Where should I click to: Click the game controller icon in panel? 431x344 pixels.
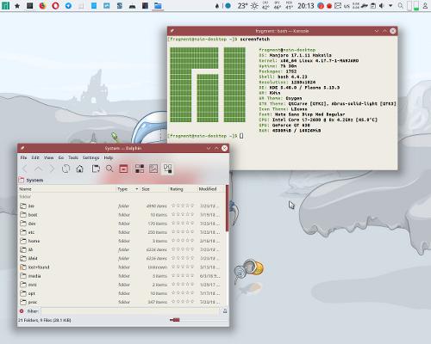pyautogui.click(x=132, y=6)
